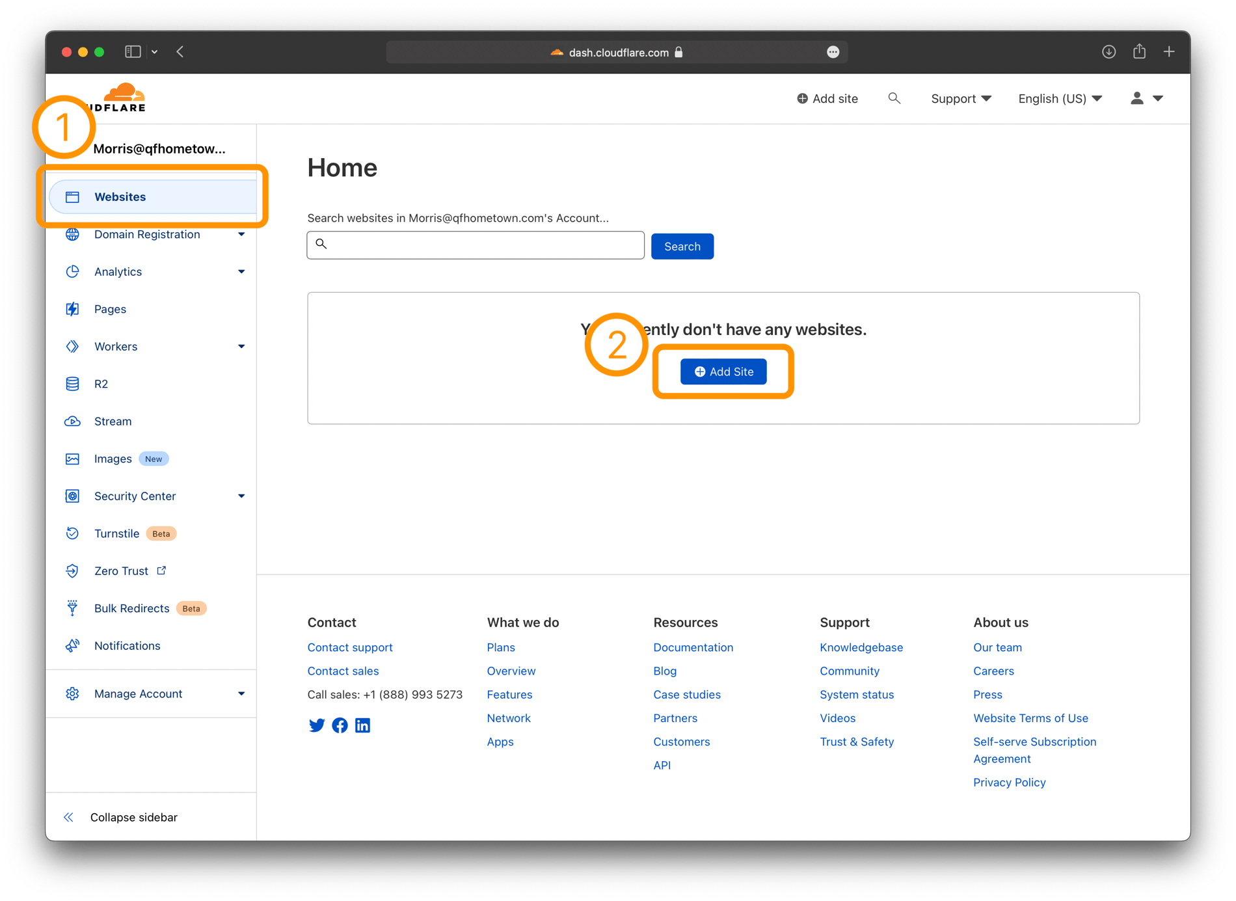1236x901 pixels.
Task: Open the API link in Resources
Action: click(662, 765)
